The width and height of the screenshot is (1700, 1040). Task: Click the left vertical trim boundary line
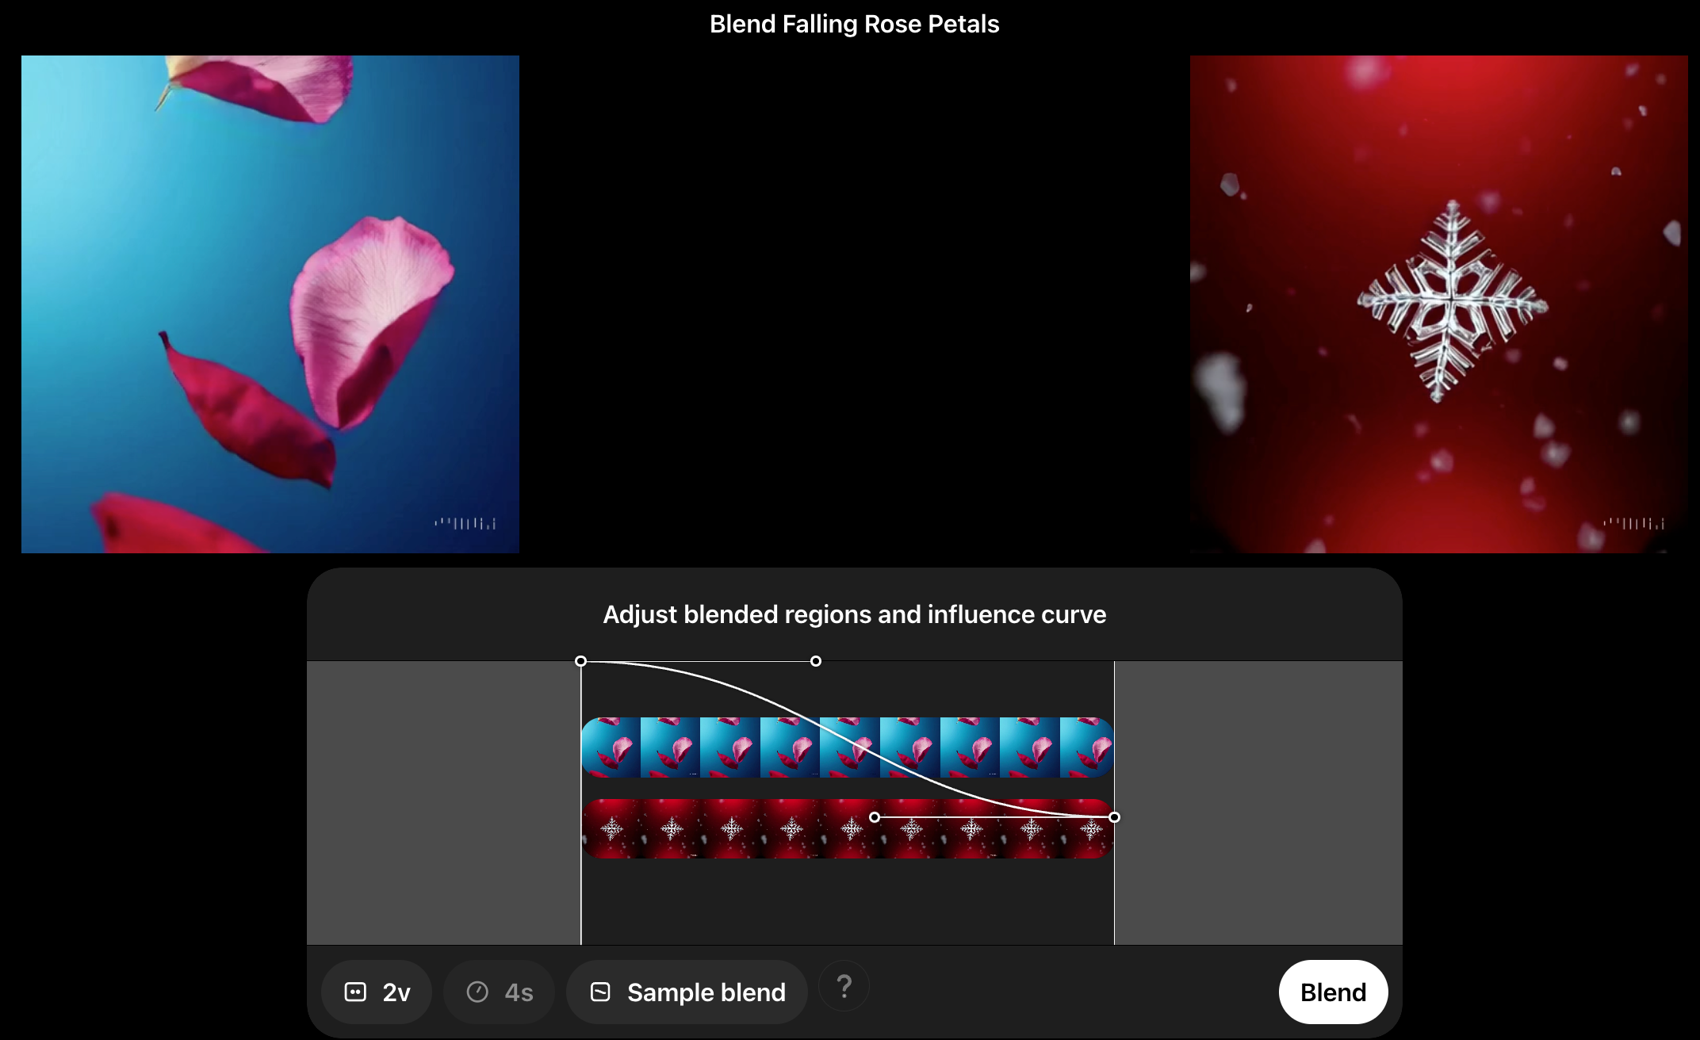(581, 896)
